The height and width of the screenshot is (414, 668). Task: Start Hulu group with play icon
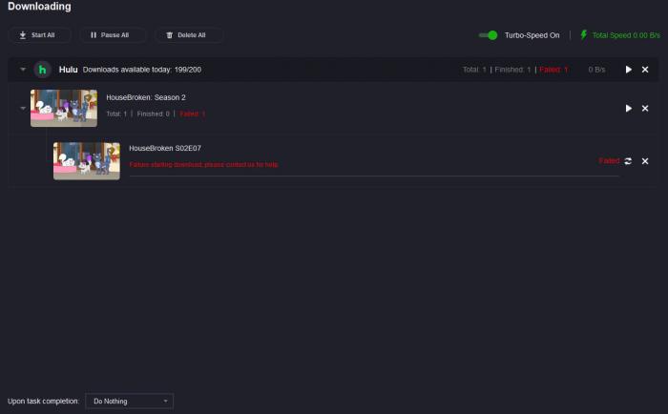(628, 70)
